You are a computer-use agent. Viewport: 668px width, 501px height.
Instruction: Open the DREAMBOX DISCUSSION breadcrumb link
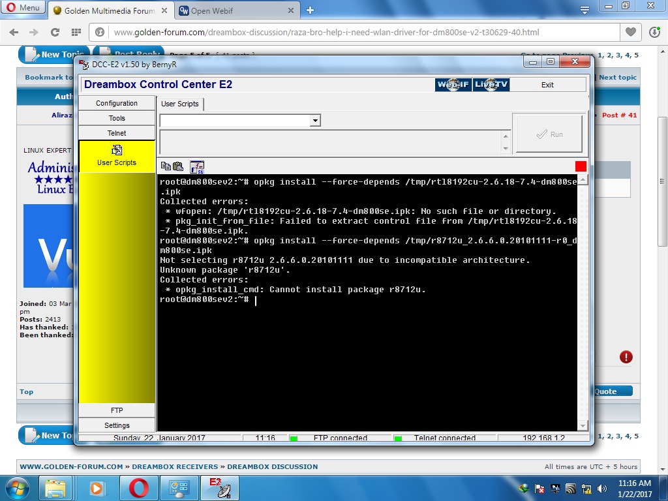click(272, 466)
